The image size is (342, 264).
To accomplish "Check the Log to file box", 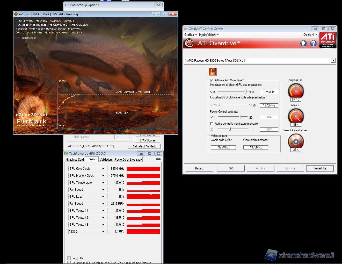I will tap(69, 258).
